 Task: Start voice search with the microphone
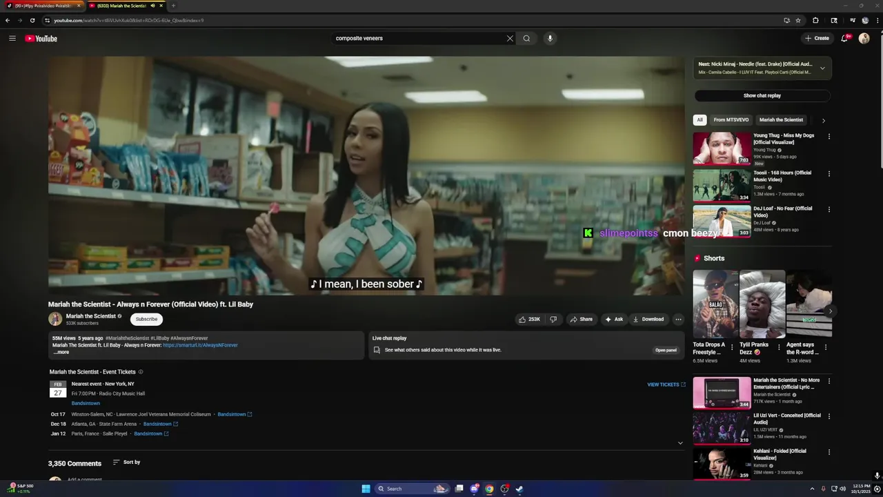coord(550,39)
